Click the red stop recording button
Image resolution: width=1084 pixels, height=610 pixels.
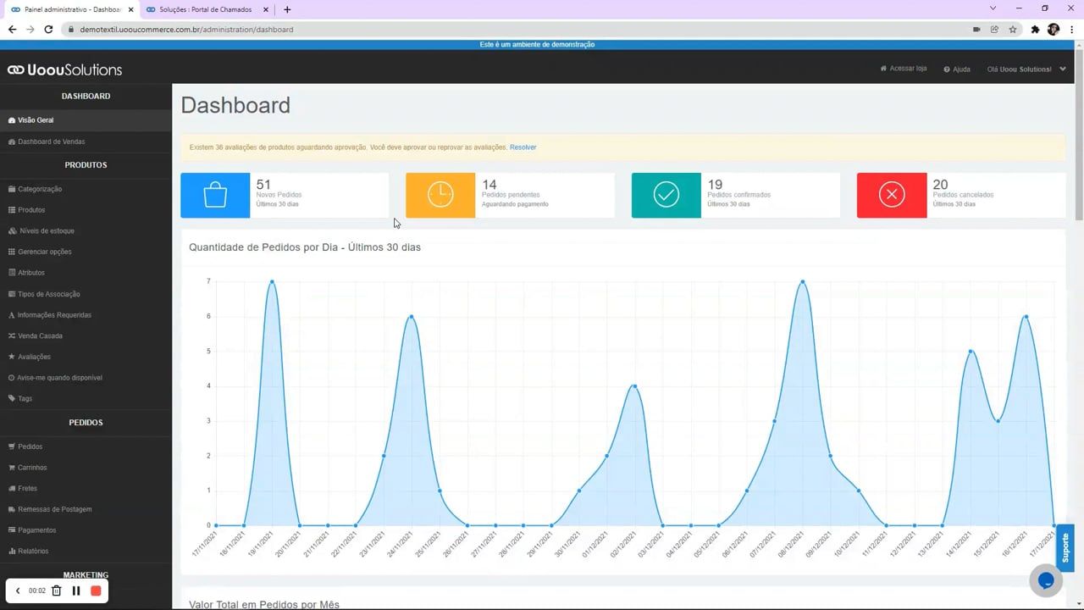(x=96, y=591)
